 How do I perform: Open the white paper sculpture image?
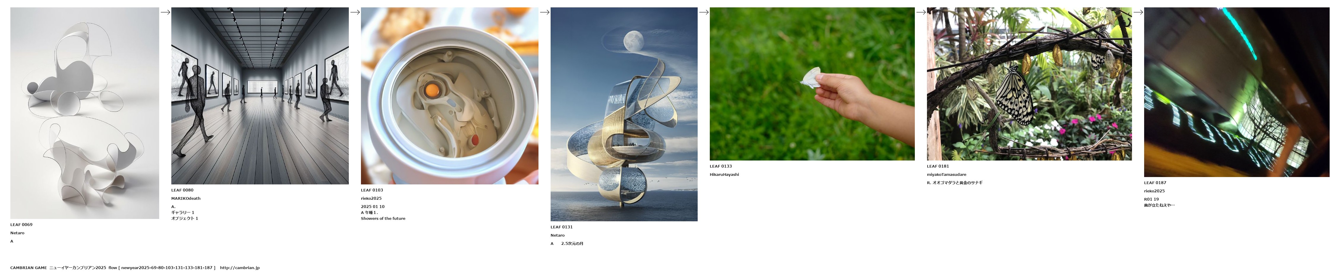(x=85, y=113)
